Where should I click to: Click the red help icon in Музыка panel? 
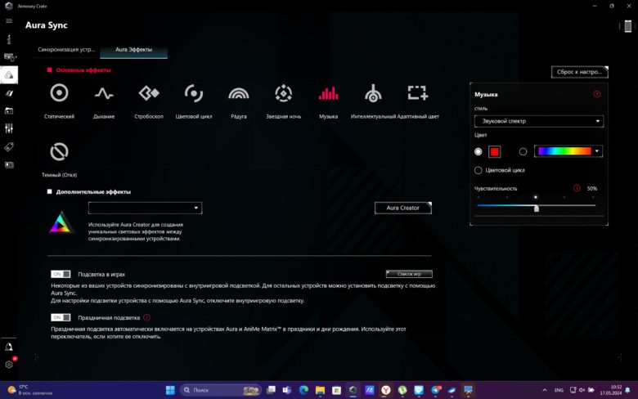point(597,94)
